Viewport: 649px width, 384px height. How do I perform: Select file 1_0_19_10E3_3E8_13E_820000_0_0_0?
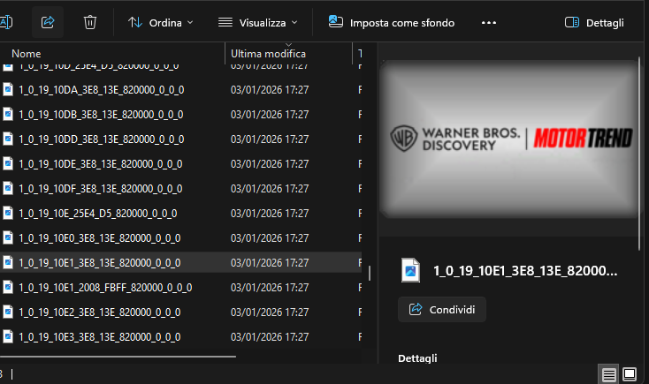pos(100,337)
